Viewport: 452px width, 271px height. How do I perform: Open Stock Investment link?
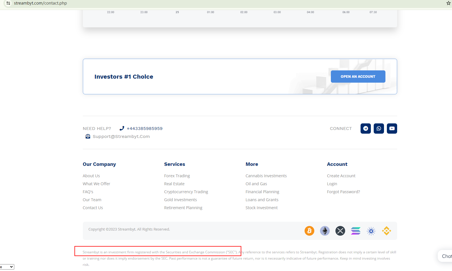click(x=262, y=208)
